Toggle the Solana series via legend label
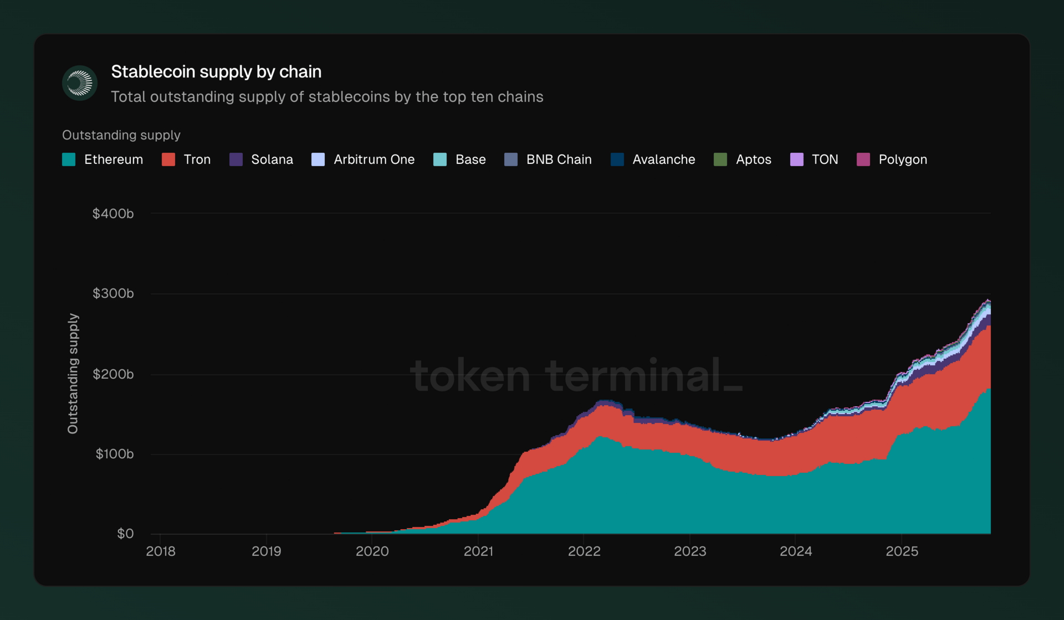1064x620 pixels. point(272,159)
